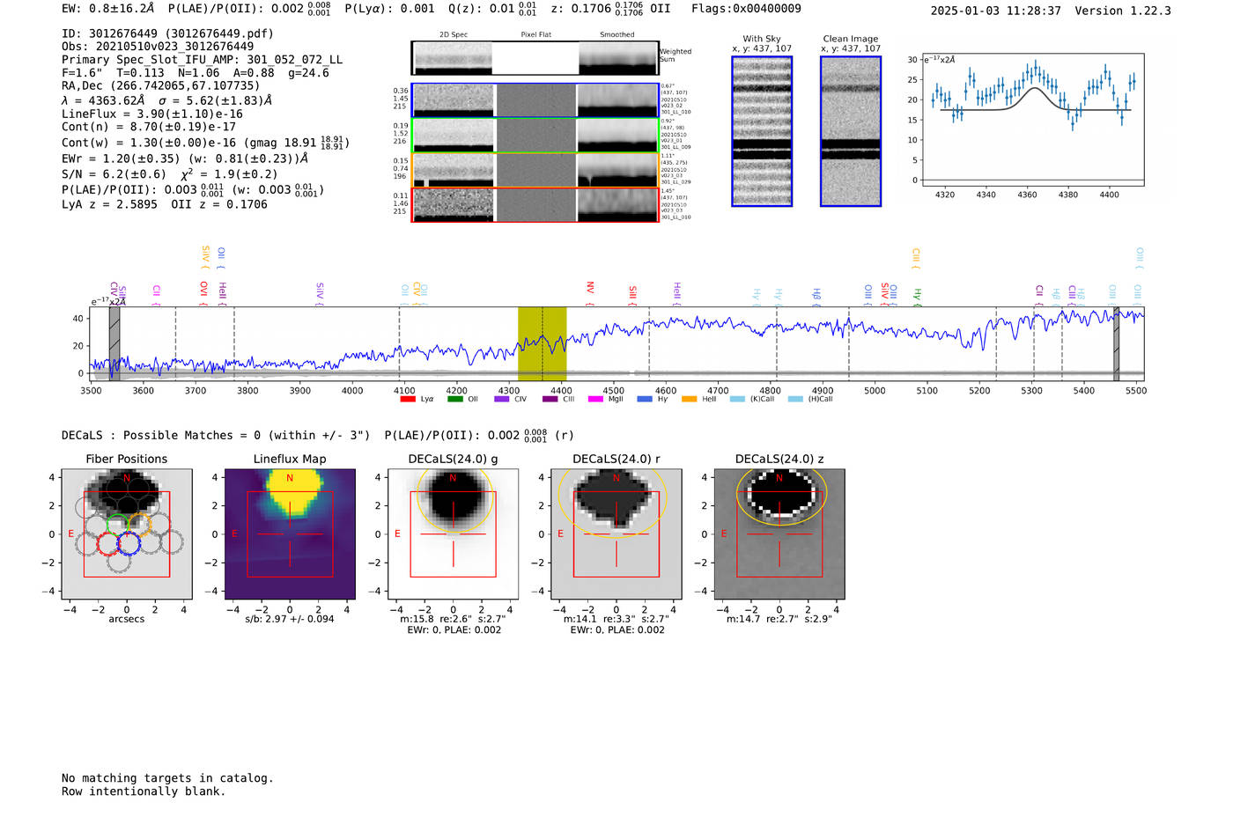Select the With Sky cutout image
The image size is (1233, 839).
click(762, 131)
